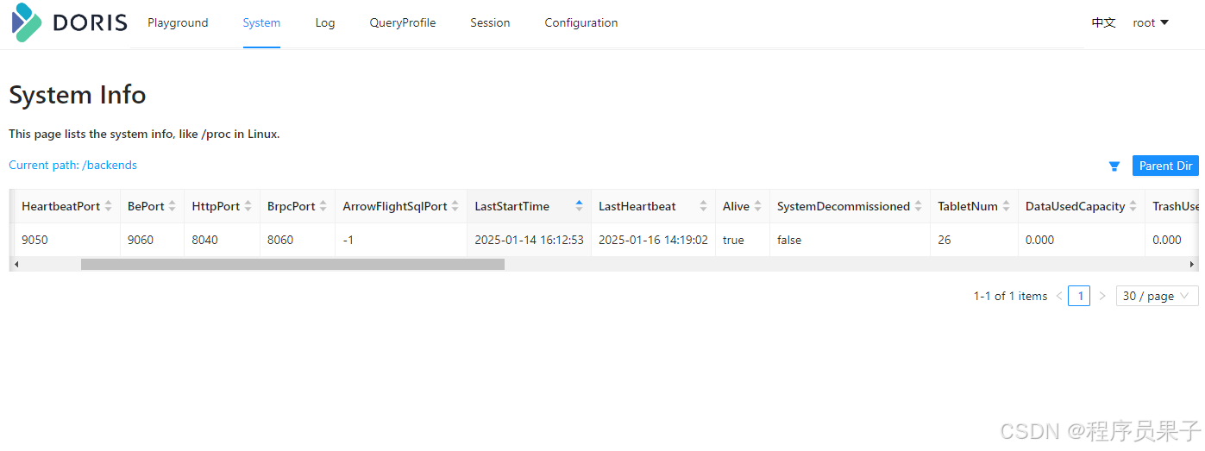The image size is (1205, 451).
Task: Open the 30 / page size dropdown
Action: point(1157,296)
